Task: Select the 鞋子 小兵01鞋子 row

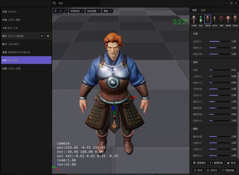Action: tap(26, 44)
